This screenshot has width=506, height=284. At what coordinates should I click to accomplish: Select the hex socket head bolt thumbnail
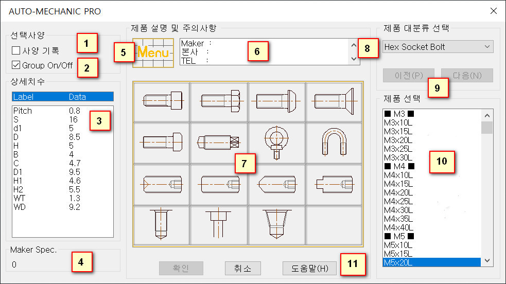161,101
